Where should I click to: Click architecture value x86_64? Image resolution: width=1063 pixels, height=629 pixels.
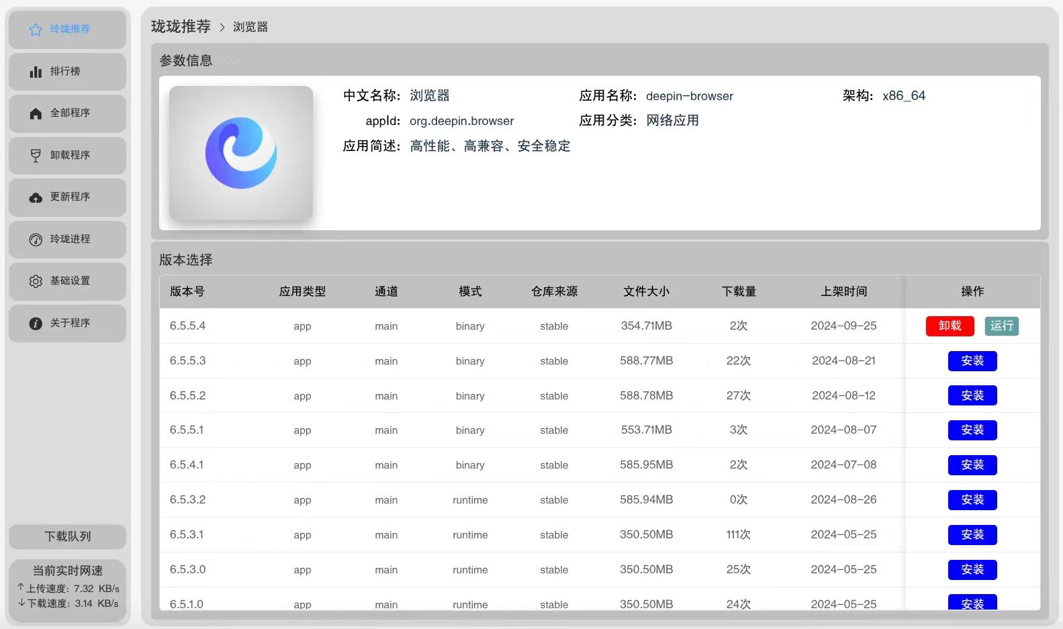[904, 96]
